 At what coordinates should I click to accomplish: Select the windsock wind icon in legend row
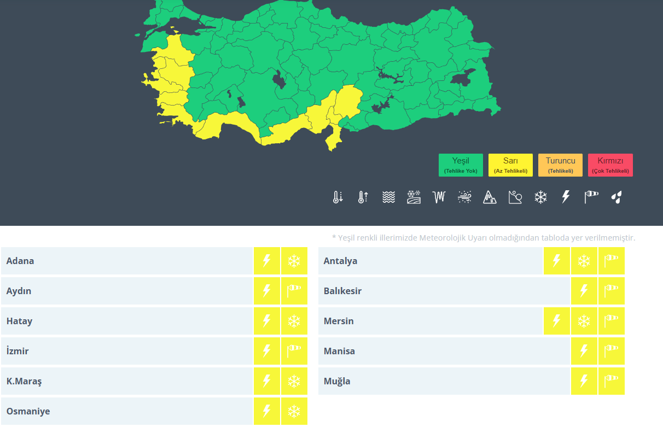pyautogui.click(x=591, y=197)
